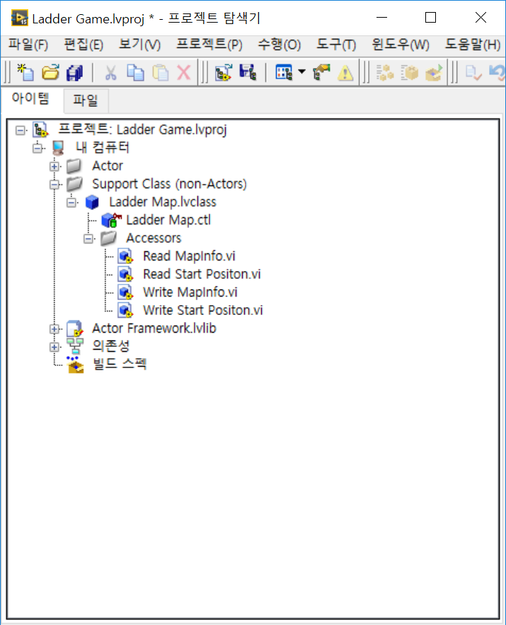Click the yellow warning triangle icon

(x=345, y=73)
